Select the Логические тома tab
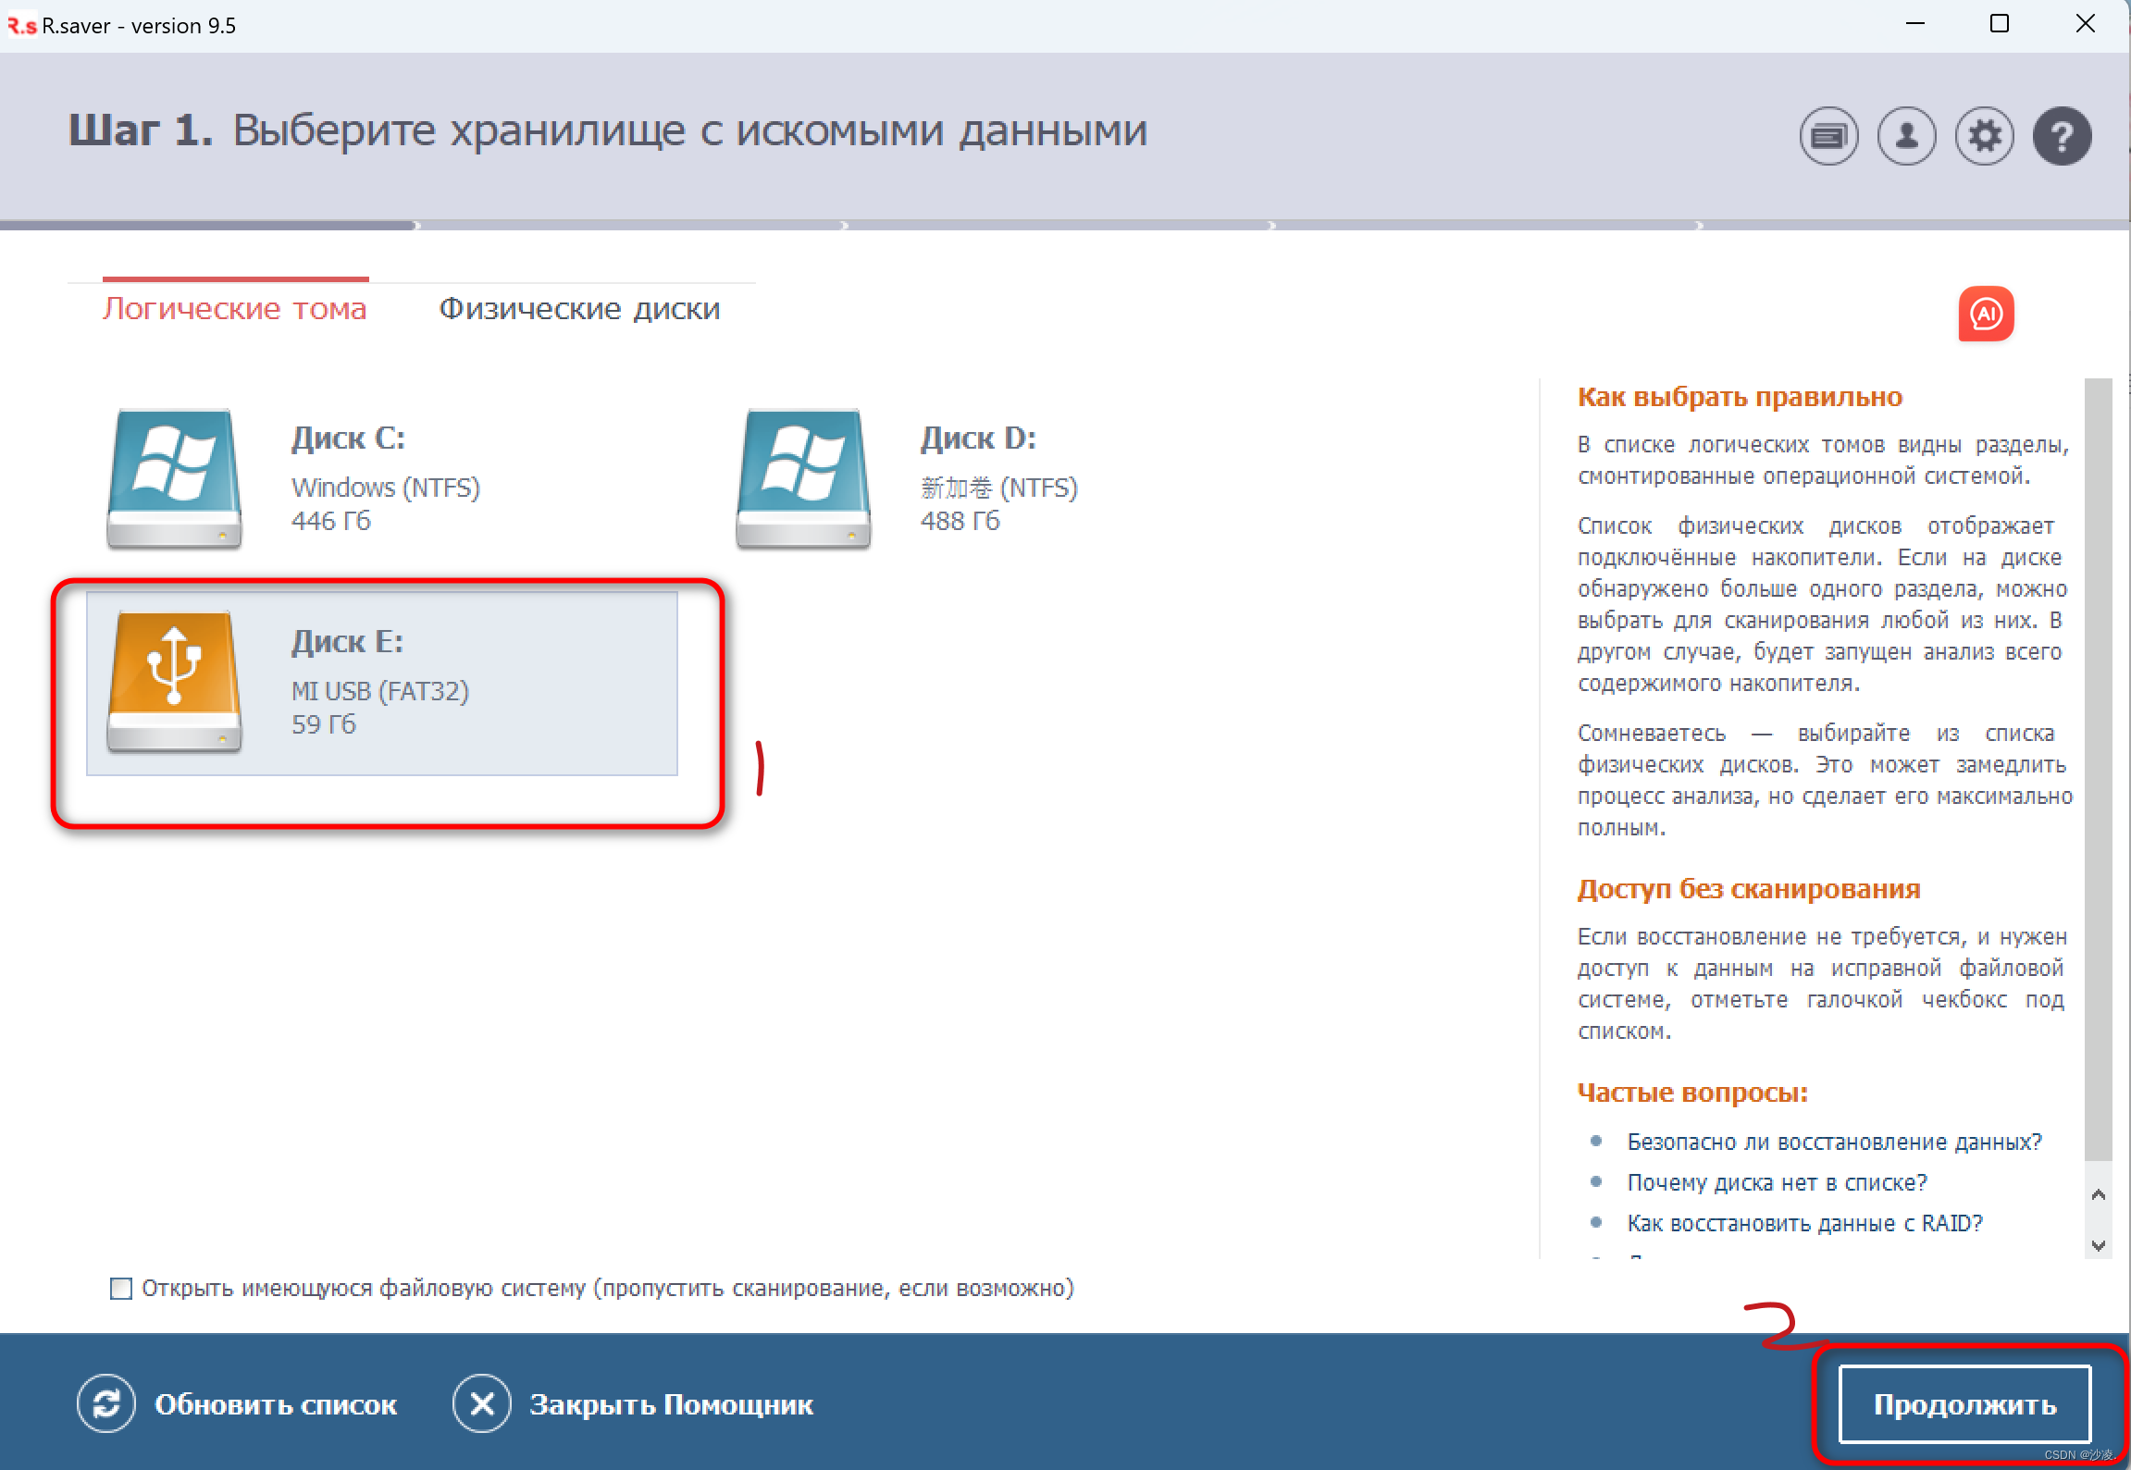The image size is (2131, 1470). click(x=235, y=309)
